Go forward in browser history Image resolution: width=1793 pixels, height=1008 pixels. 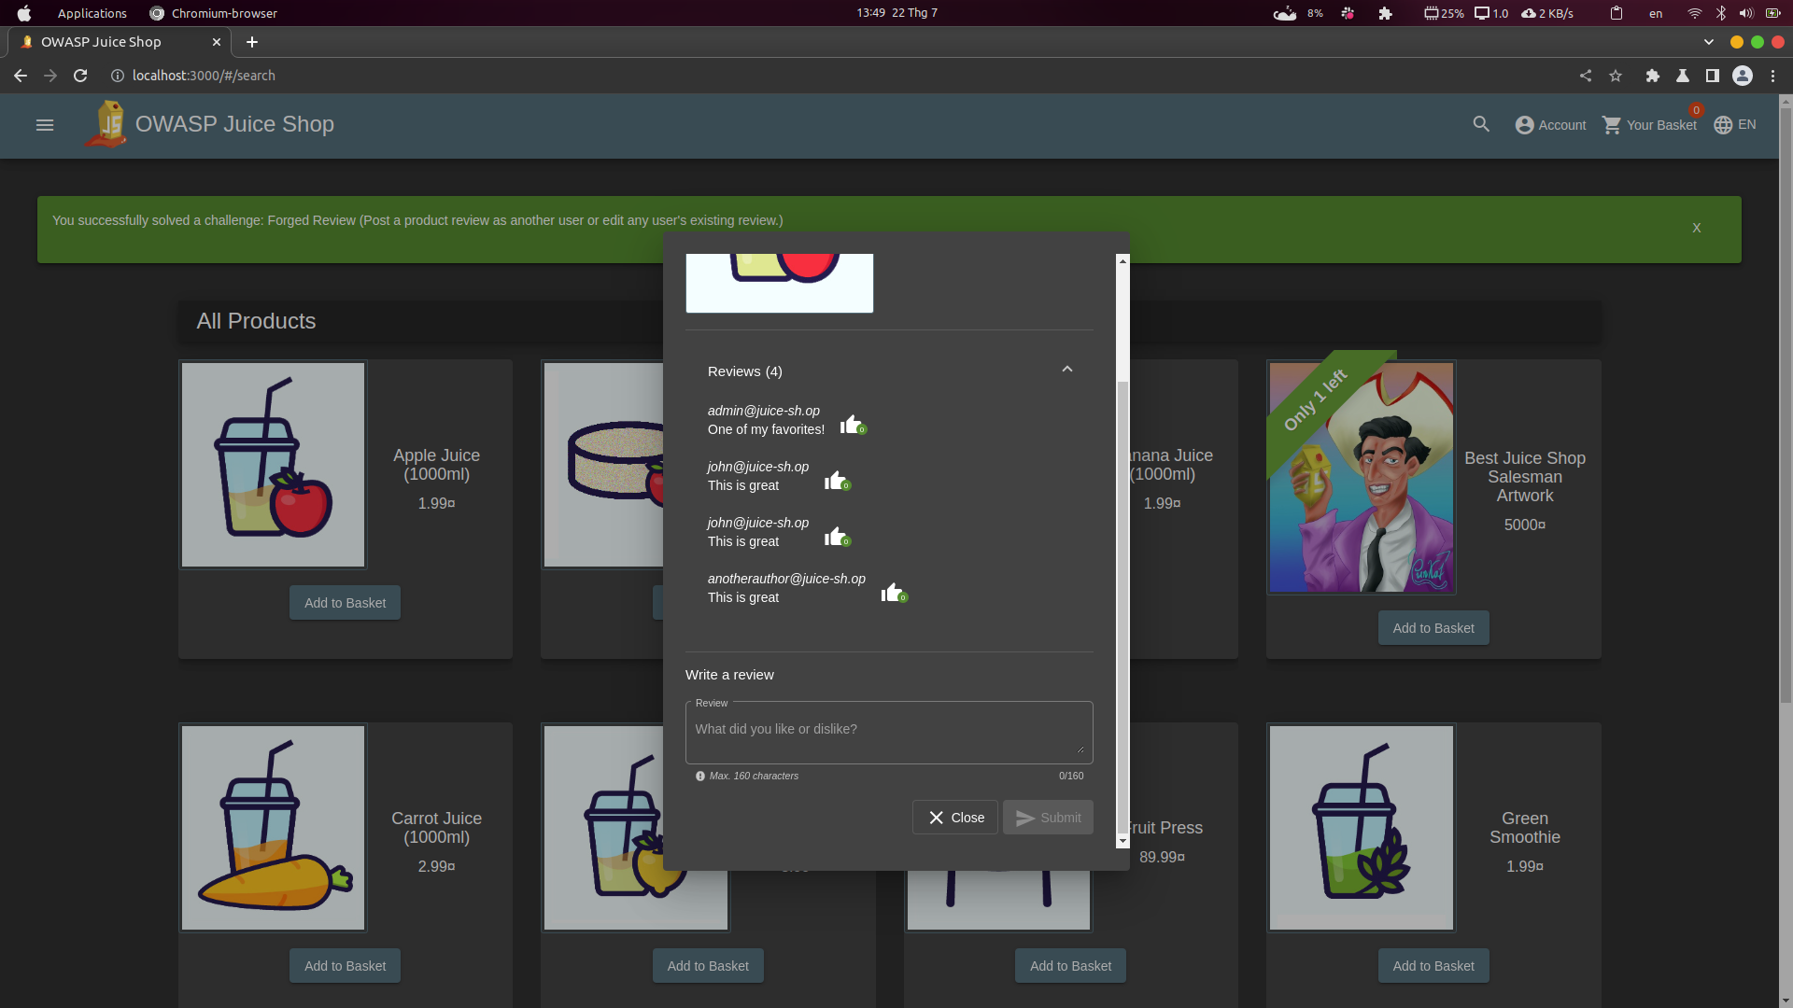tap(50, 76)
